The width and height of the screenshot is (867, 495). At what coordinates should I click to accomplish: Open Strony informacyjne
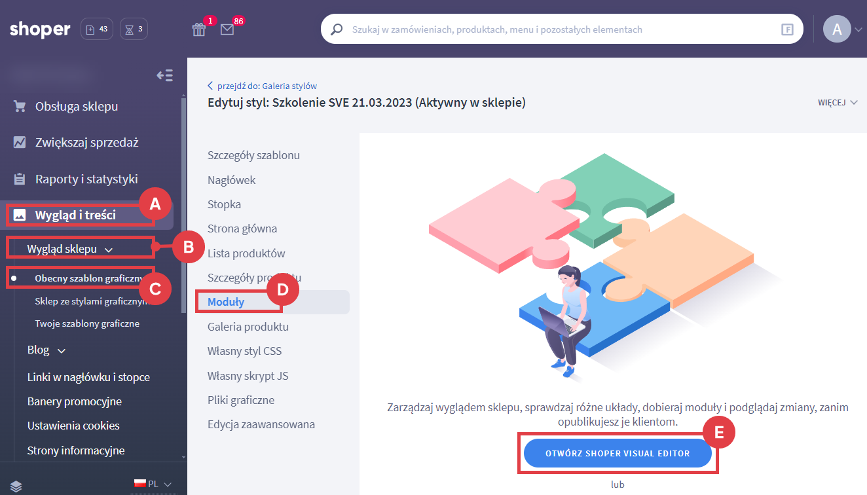pyautogui.click(x=76, y=450)
